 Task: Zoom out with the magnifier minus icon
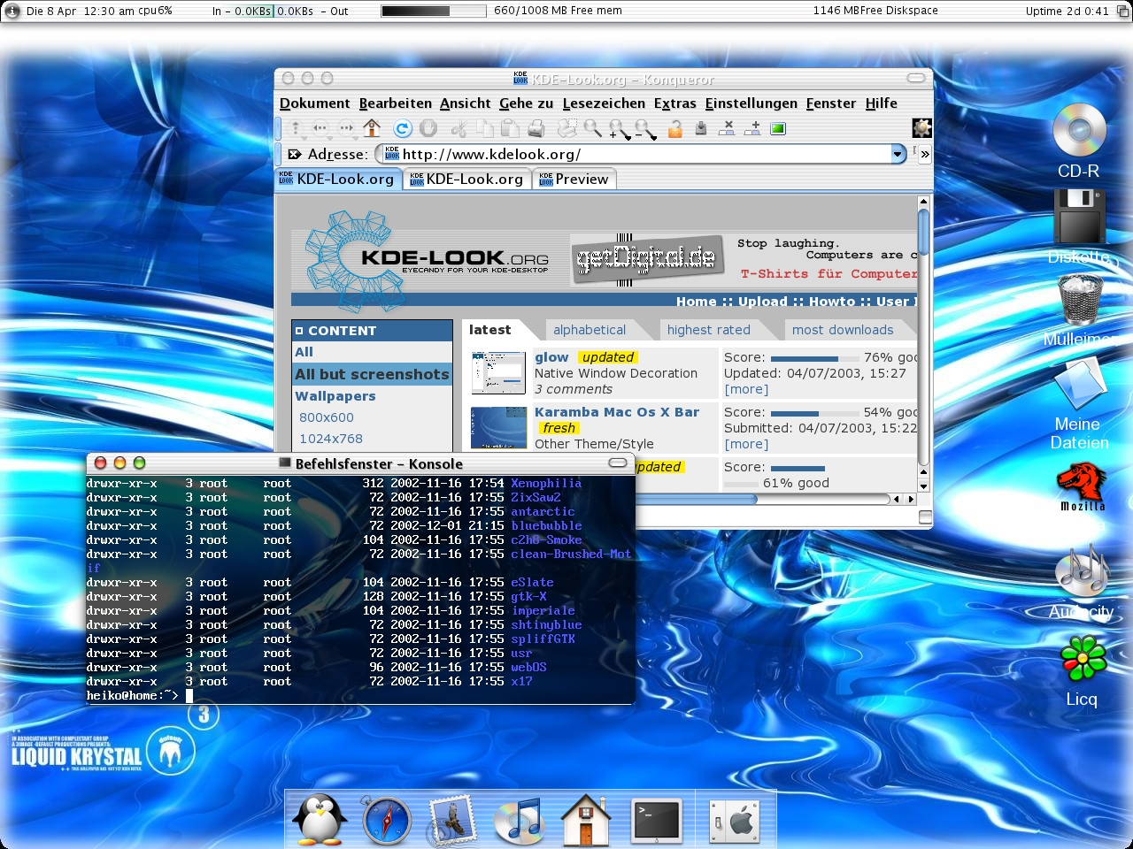pos(644,129)
